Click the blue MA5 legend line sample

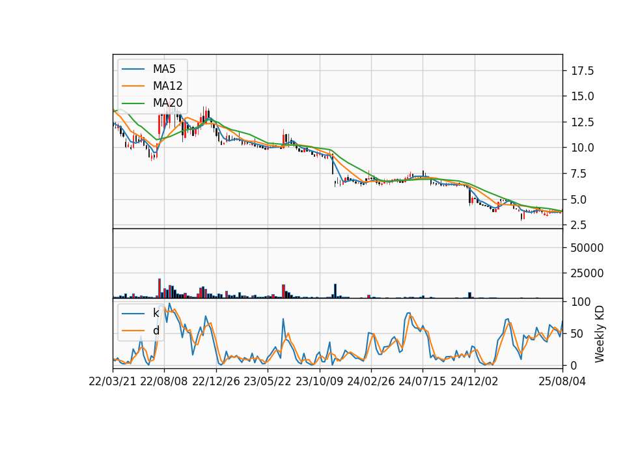(133, 69)
